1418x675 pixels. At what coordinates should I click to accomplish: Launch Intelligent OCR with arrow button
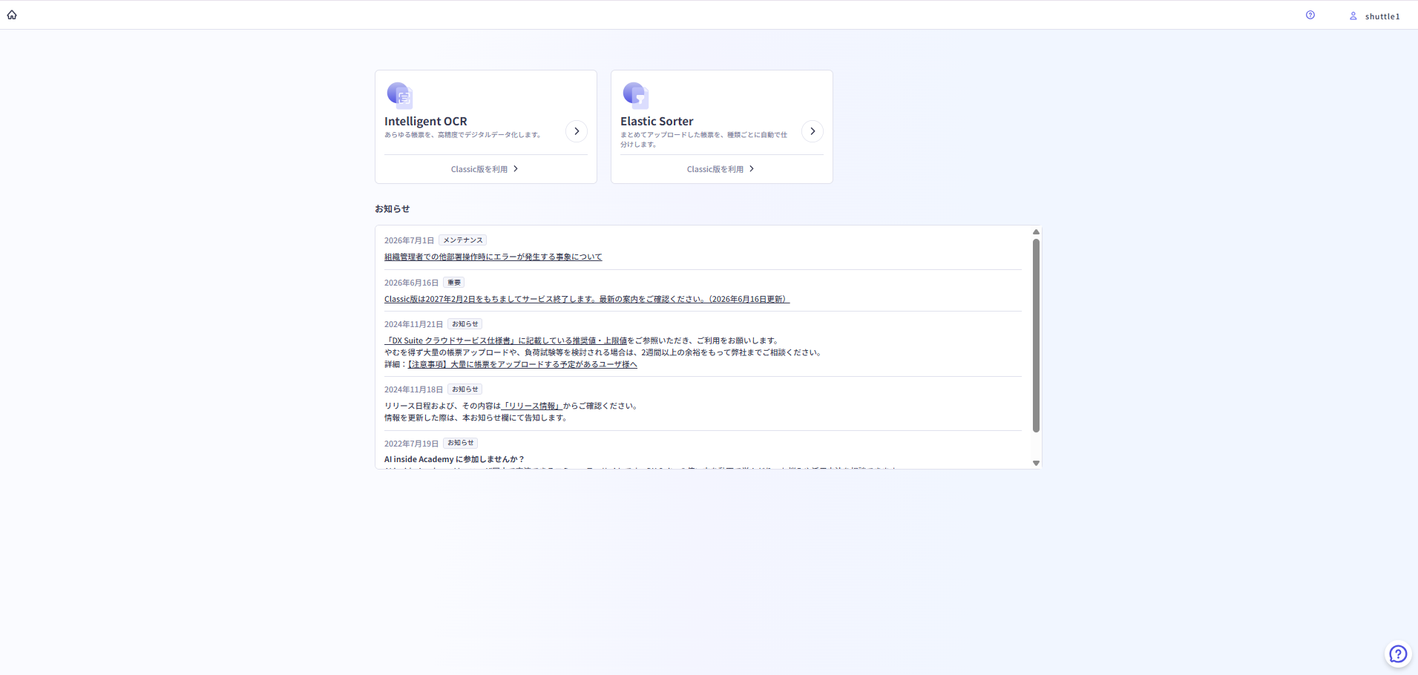[577, 131]
